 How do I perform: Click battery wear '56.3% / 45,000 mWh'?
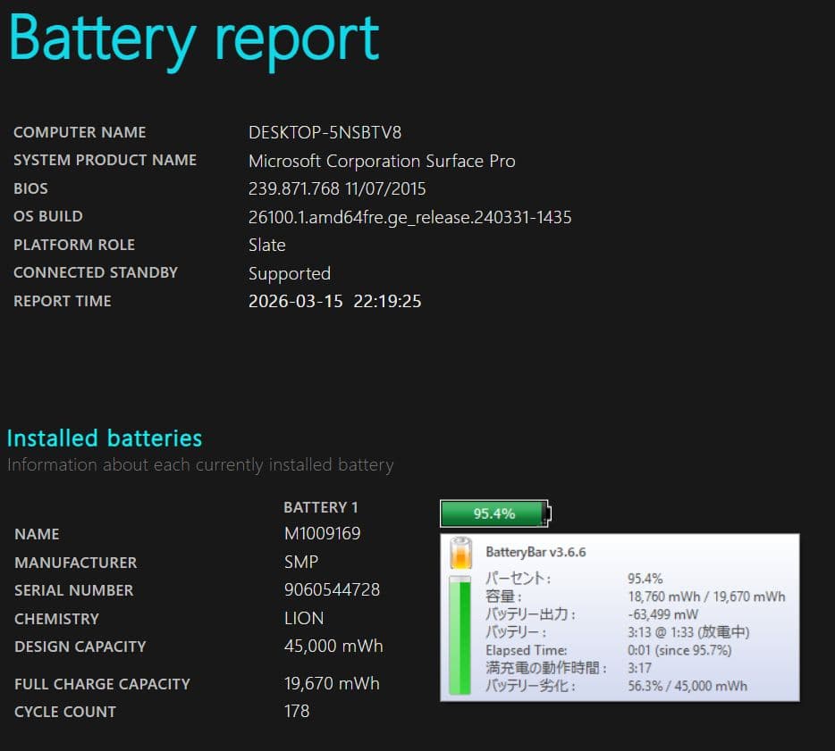tap(687, 686)
